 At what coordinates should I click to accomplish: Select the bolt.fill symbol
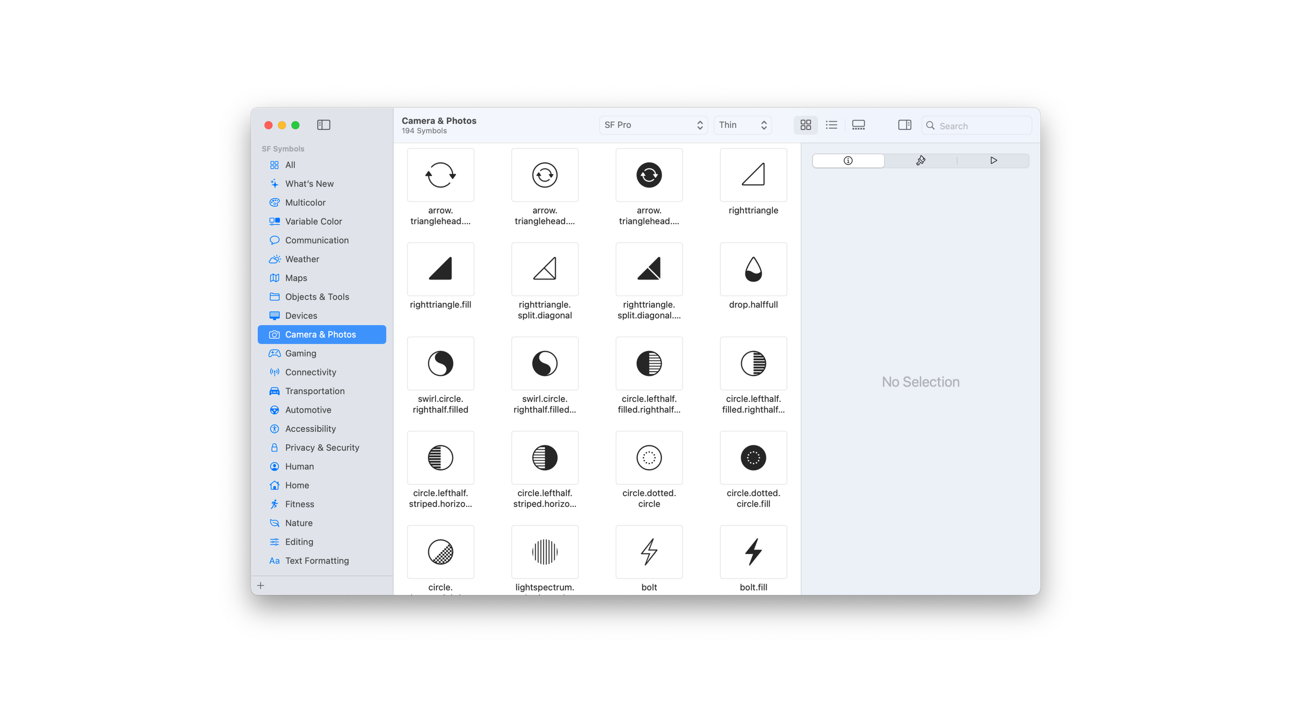click(753, 551)
